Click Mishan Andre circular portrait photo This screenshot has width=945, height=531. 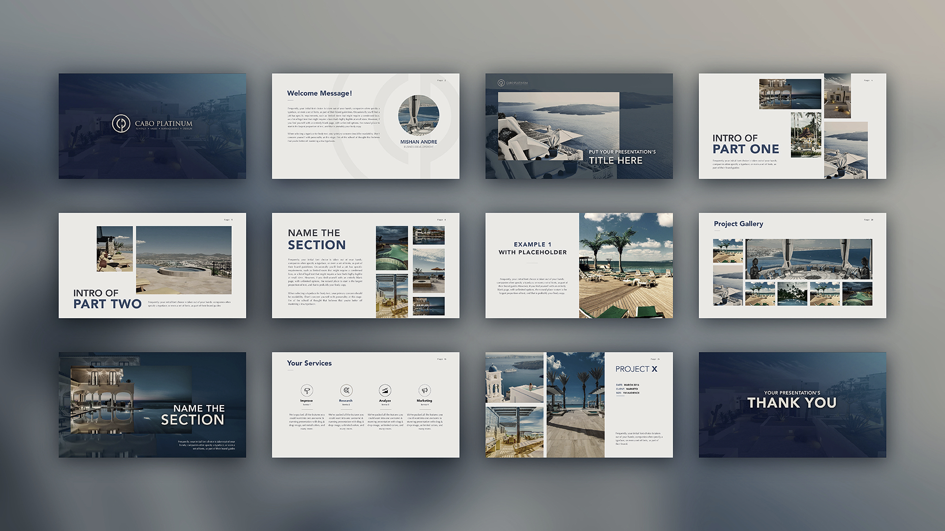[x=418, y=115]
